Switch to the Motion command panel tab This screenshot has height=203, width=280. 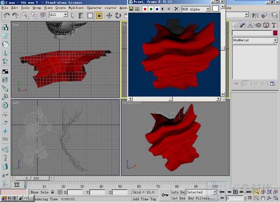[x=258, y=25]
